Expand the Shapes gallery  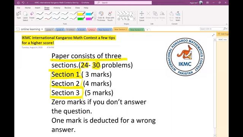(134, 19)
